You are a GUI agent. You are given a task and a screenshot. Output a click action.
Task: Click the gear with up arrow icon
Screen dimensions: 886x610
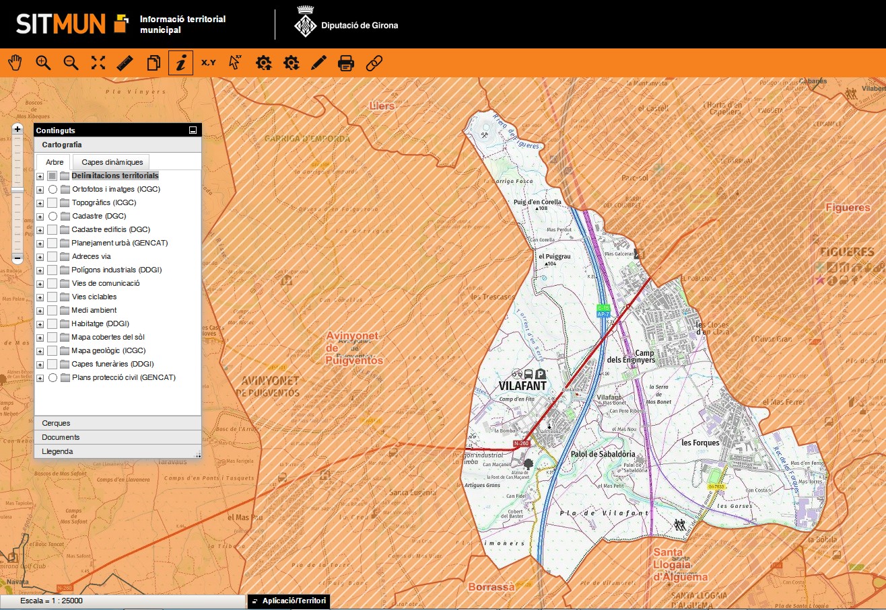pyautogui.click(x=263, y=63)
